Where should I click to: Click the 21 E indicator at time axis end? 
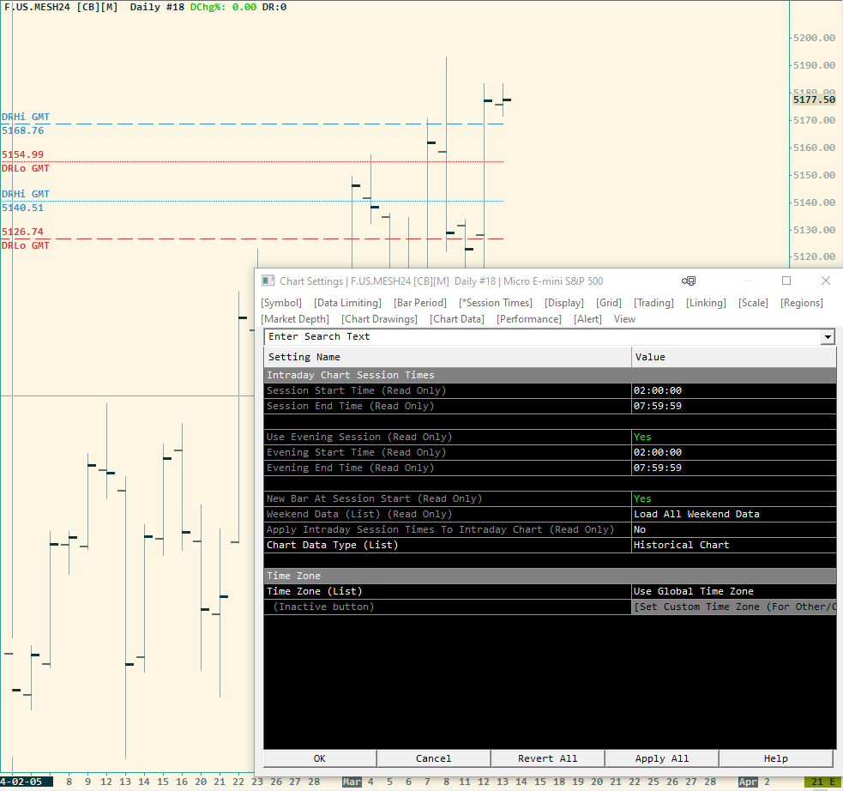823,782
